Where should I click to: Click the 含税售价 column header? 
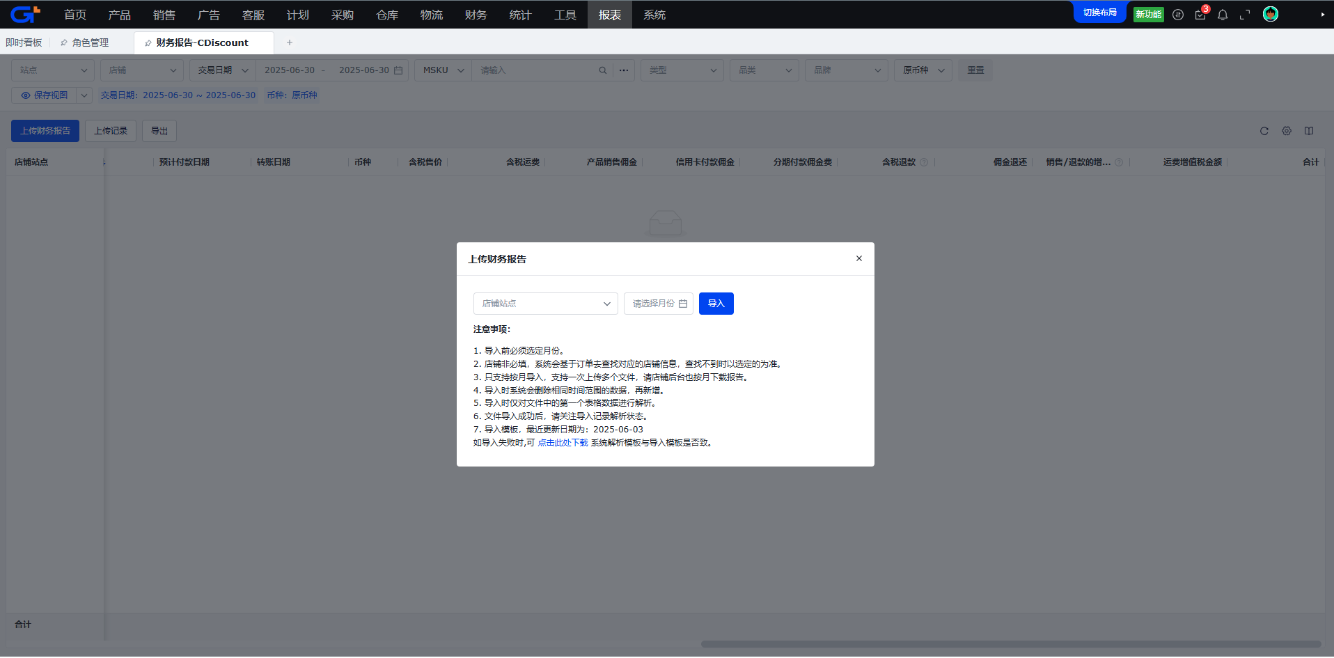[425, 162]
